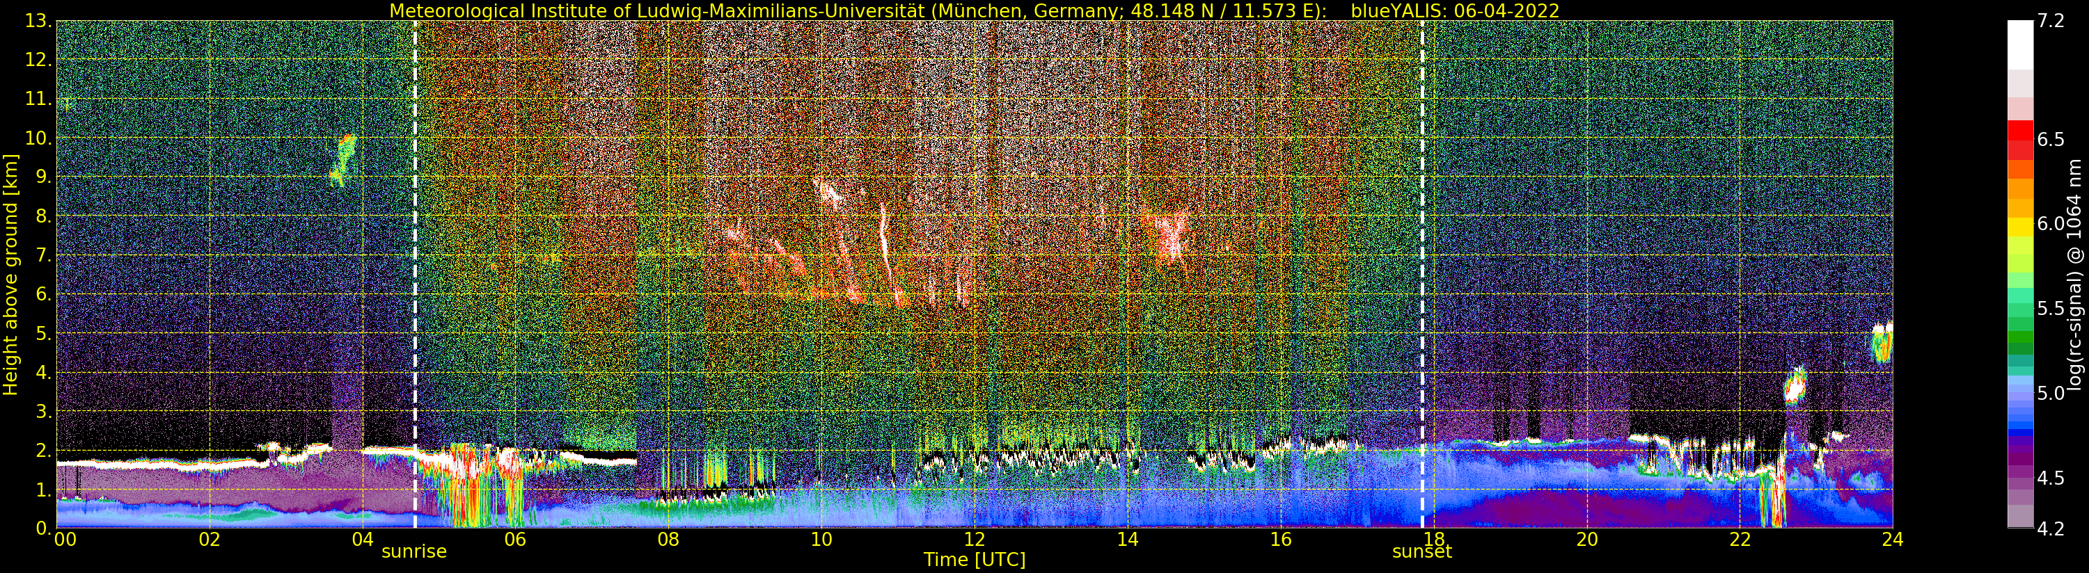Click the 0. tick label on the height axis
The image size is (2089, 573).
pos(43,528)
